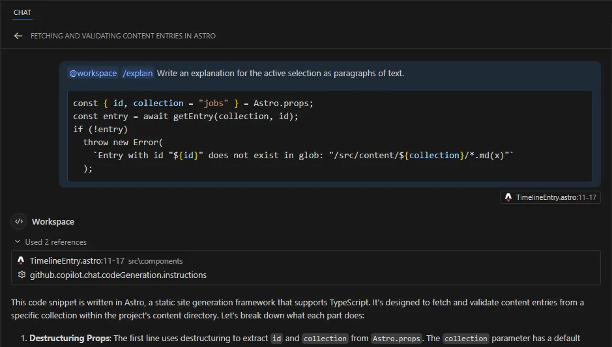Switch to the CHAT tab

coord(22,12)
